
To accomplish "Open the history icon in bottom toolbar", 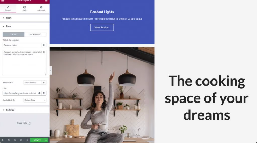I will pos(15,140).
